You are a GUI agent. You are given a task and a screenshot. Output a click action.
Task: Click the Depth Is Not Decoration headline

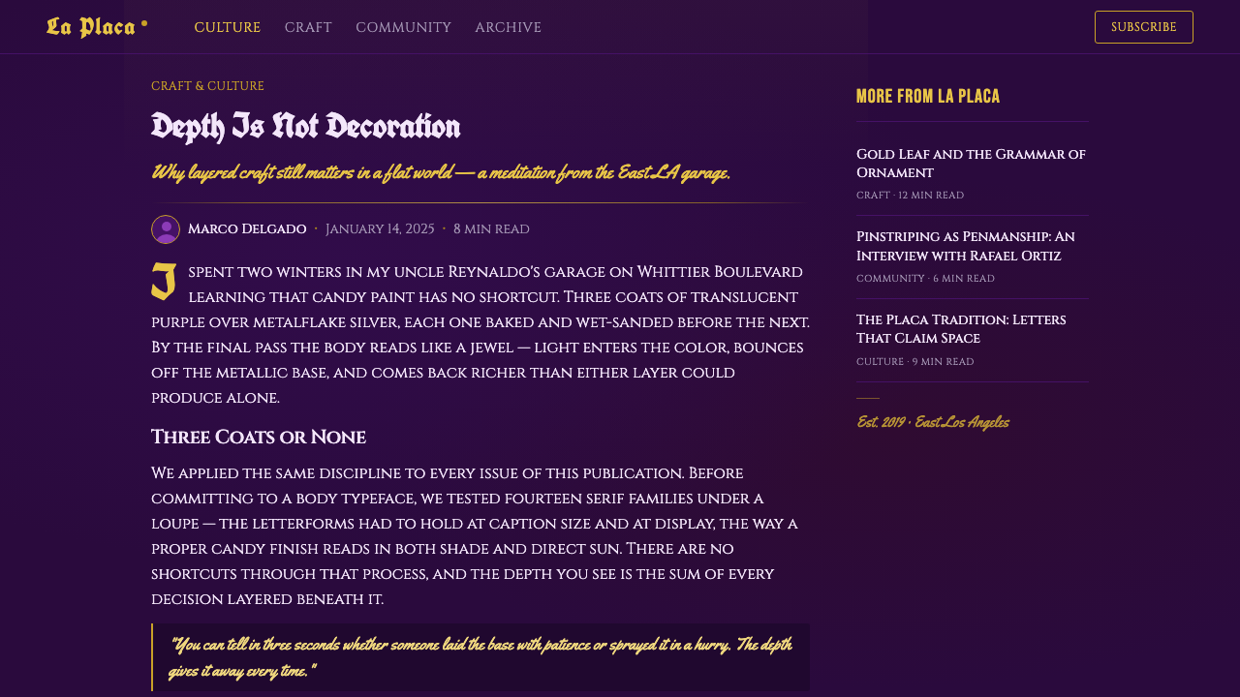coord(305,127)
